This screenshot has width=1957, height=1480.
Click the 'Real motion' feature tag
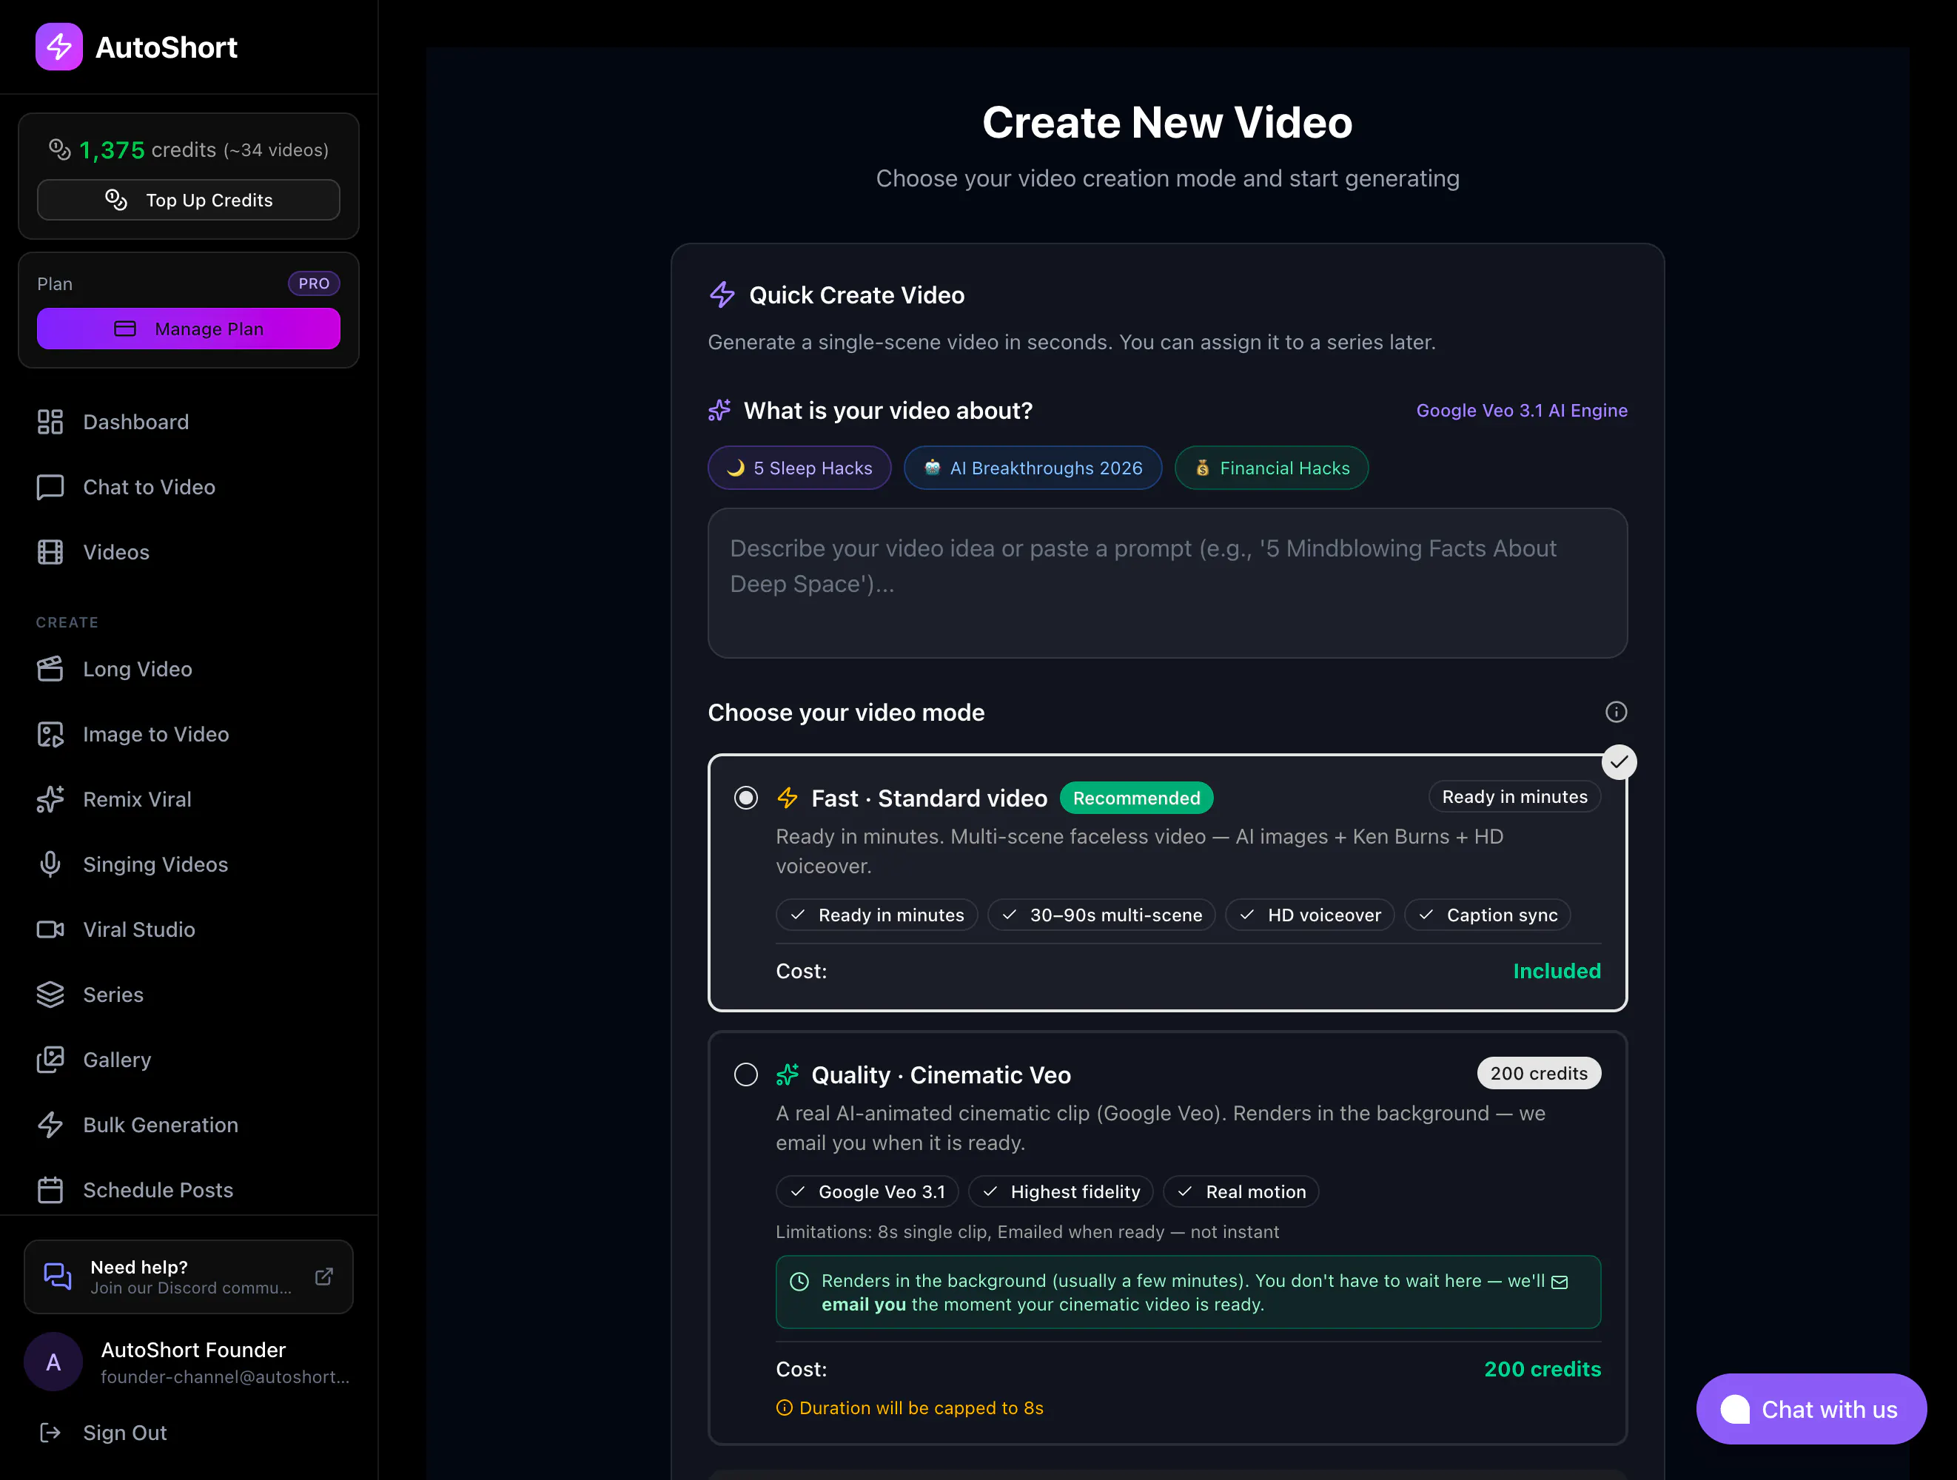[1241, 1191]
